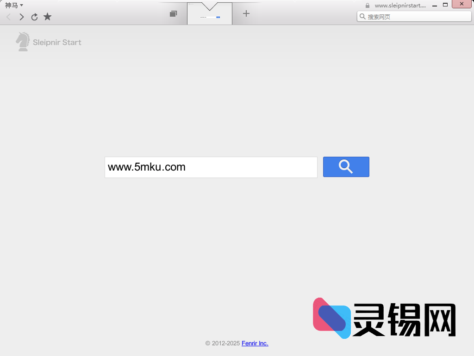The width and height of the screenshot is (474, 356).
Task: Click the 搜索网页 search field
Action: coord(414,16)
